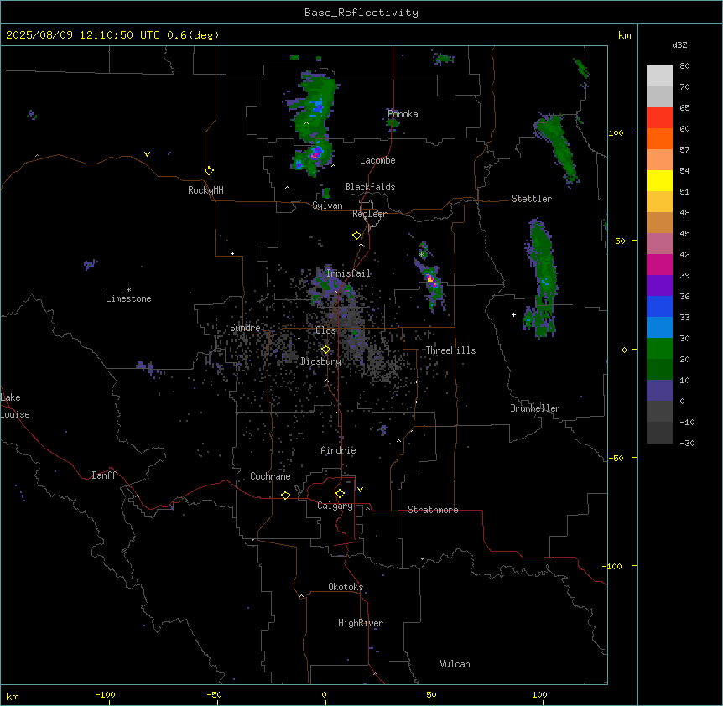The width and height of the screenshot is (723, 706).
Task: Click the Drumheller city label
Action: 535,408
